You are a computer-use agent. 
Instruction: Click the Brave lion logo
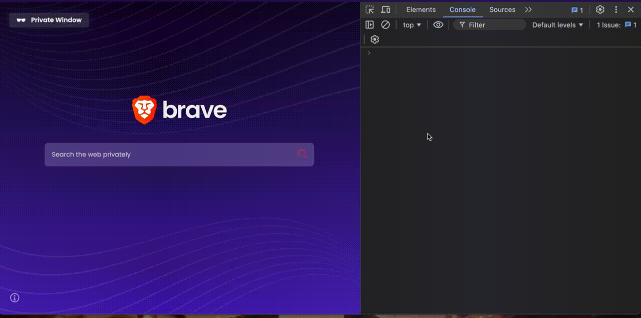click(x=144, y=110)
